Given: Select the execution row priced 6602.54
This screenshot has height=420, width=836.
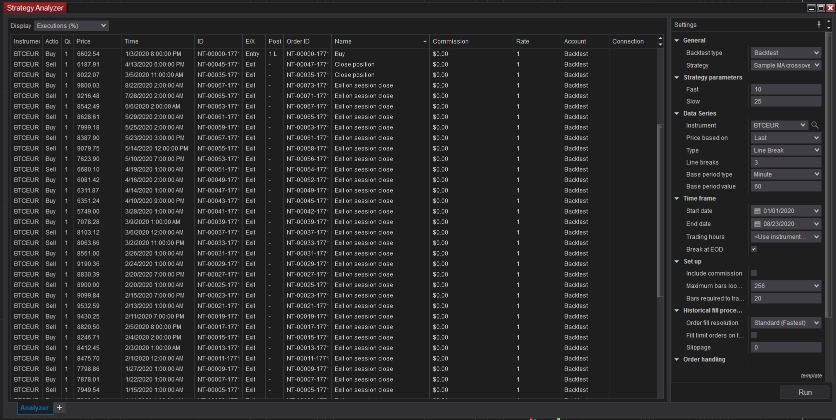Looking at the screenshot, I should pos(334,54).
